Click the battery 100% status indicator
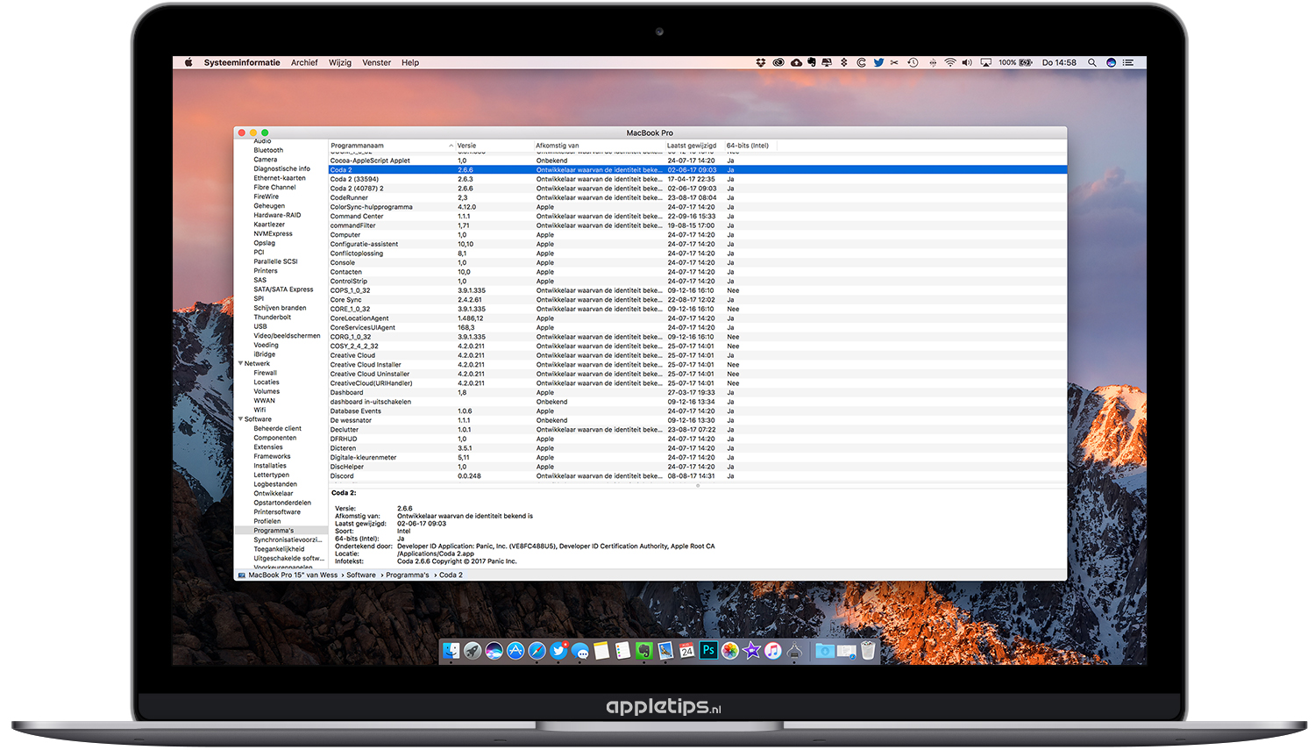Image resolution: width=1315 pixels, height=750 pixels. tap(1015, 62)
